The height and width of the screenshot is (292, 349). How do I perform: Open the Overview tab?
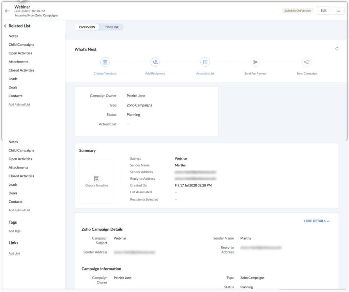pos(87,27)
